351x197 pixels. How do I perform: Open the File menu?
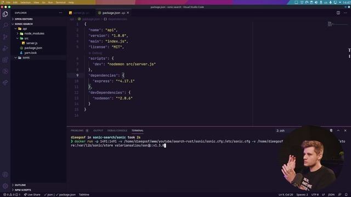8,2
